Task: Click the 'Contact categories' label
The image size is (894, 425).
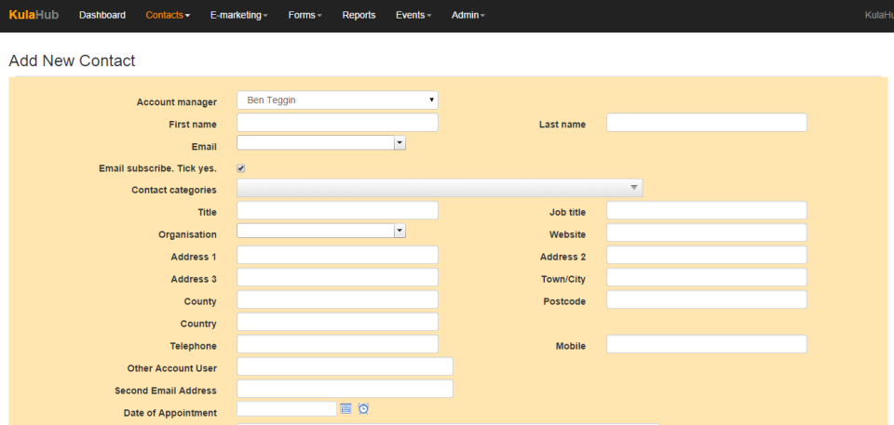Action: click(174, 191)
